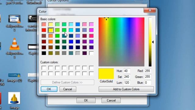The height and width of the screenshot is (110, 195).
Task: Select the olive swatch in bottom row
Action: (51, 53)
